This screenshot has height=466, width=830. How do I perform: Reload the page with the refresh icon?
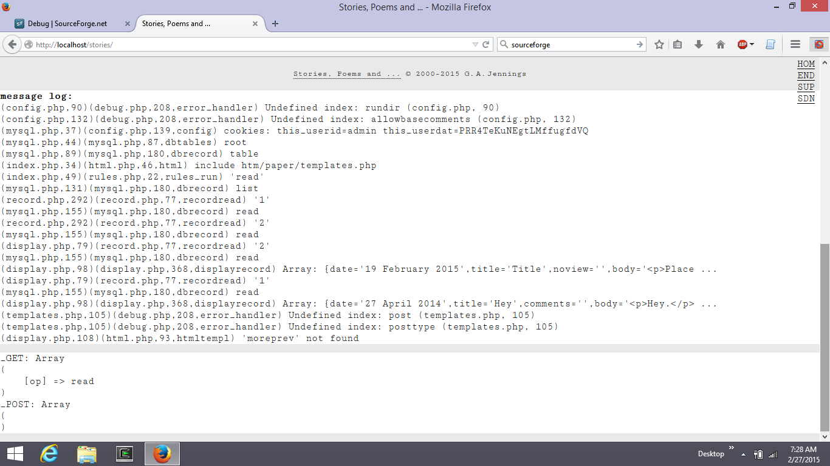pos(485,44)
